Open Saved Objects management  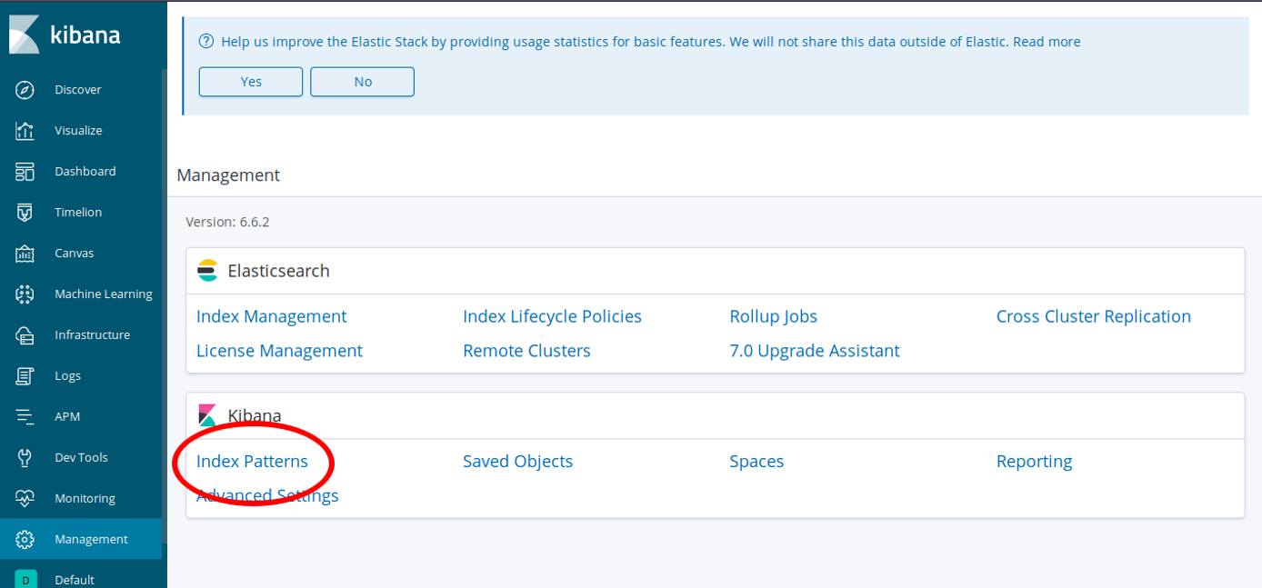click(517, 461)
